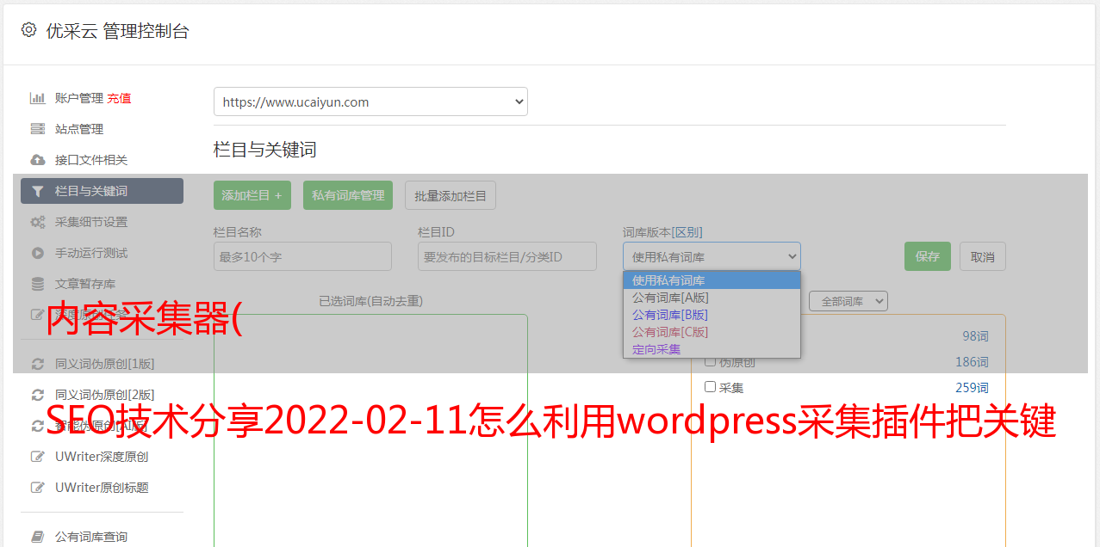Click the bar chart icon for 账户管理
Viewport: 1100px width, 547px height.
37,98
